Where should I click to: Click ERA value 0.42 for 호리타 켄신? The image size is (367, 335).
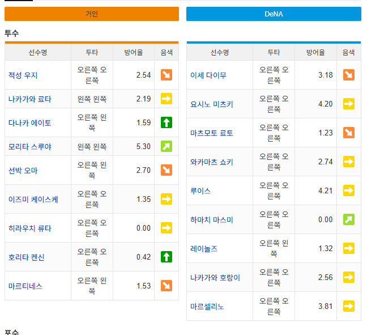coord(143,257)
